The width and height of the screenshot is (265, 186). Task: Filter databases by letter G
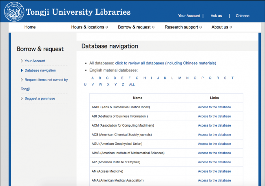137,78
